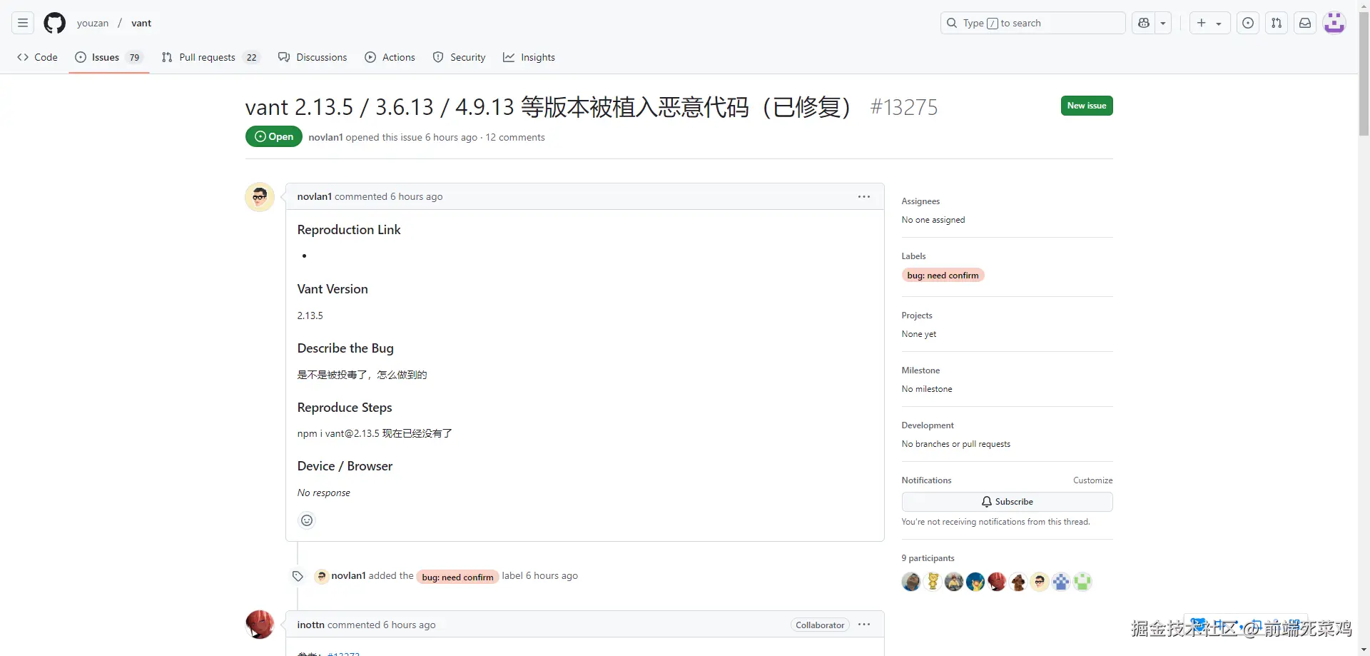Open the notifications inbox icon
The height and width of the screenshot is (656, 1370).
point(1304,23)
